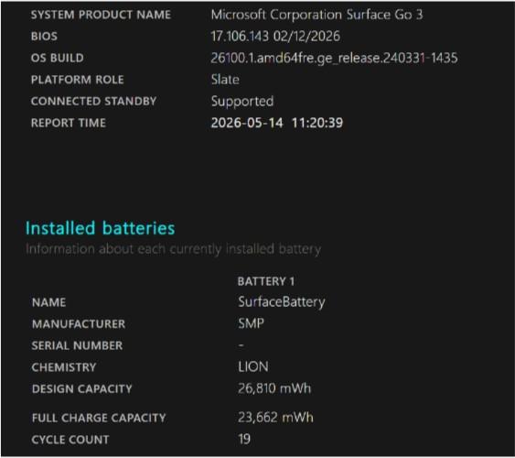Click the SMP manufacturer value

point(251,323)
